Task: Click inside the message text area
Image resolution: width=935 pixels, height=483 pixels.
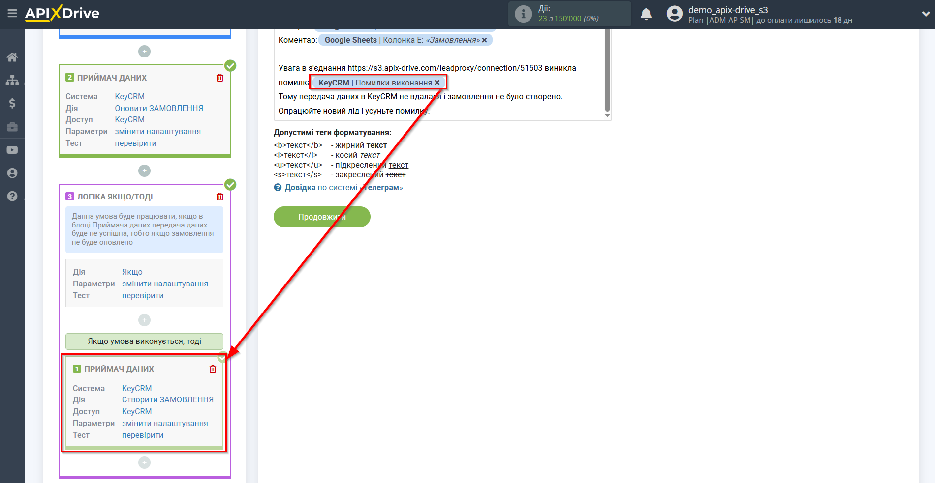Action: coord(439,75)
